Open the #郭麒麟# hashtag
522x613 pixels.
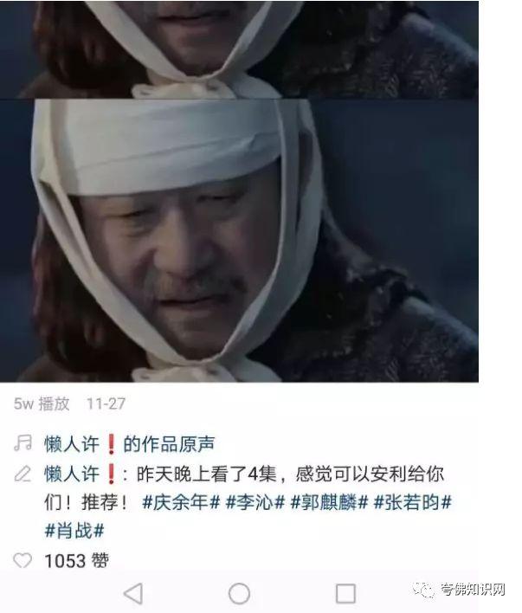click(x=329, y=502)
